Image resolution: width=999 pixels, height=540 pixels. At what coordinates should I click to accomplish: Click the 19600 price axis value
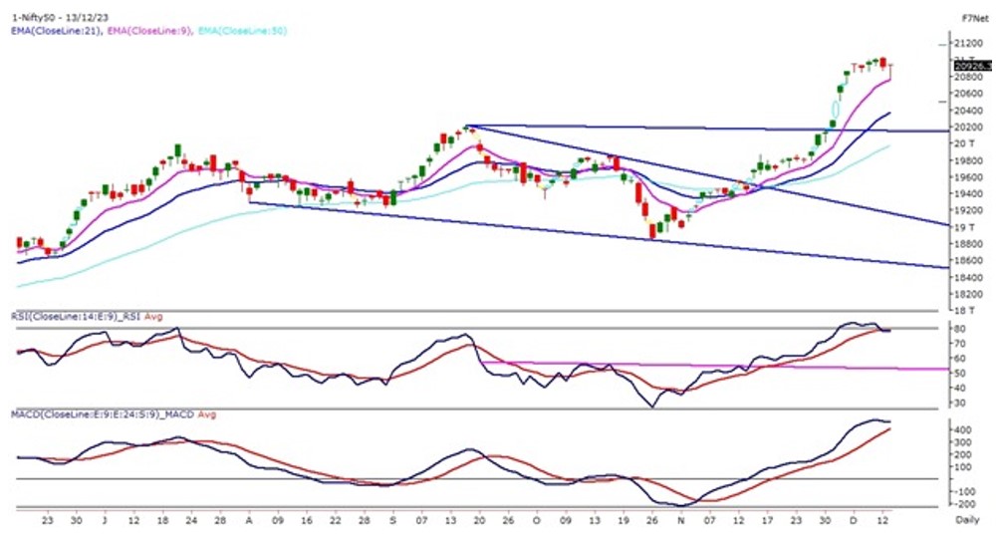click(966, 177)
